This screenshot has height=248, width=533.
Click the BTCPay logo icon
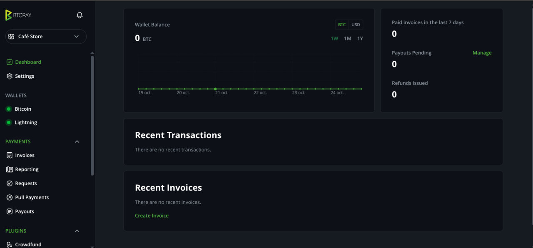pyautogui.click(x=8, y=15)
